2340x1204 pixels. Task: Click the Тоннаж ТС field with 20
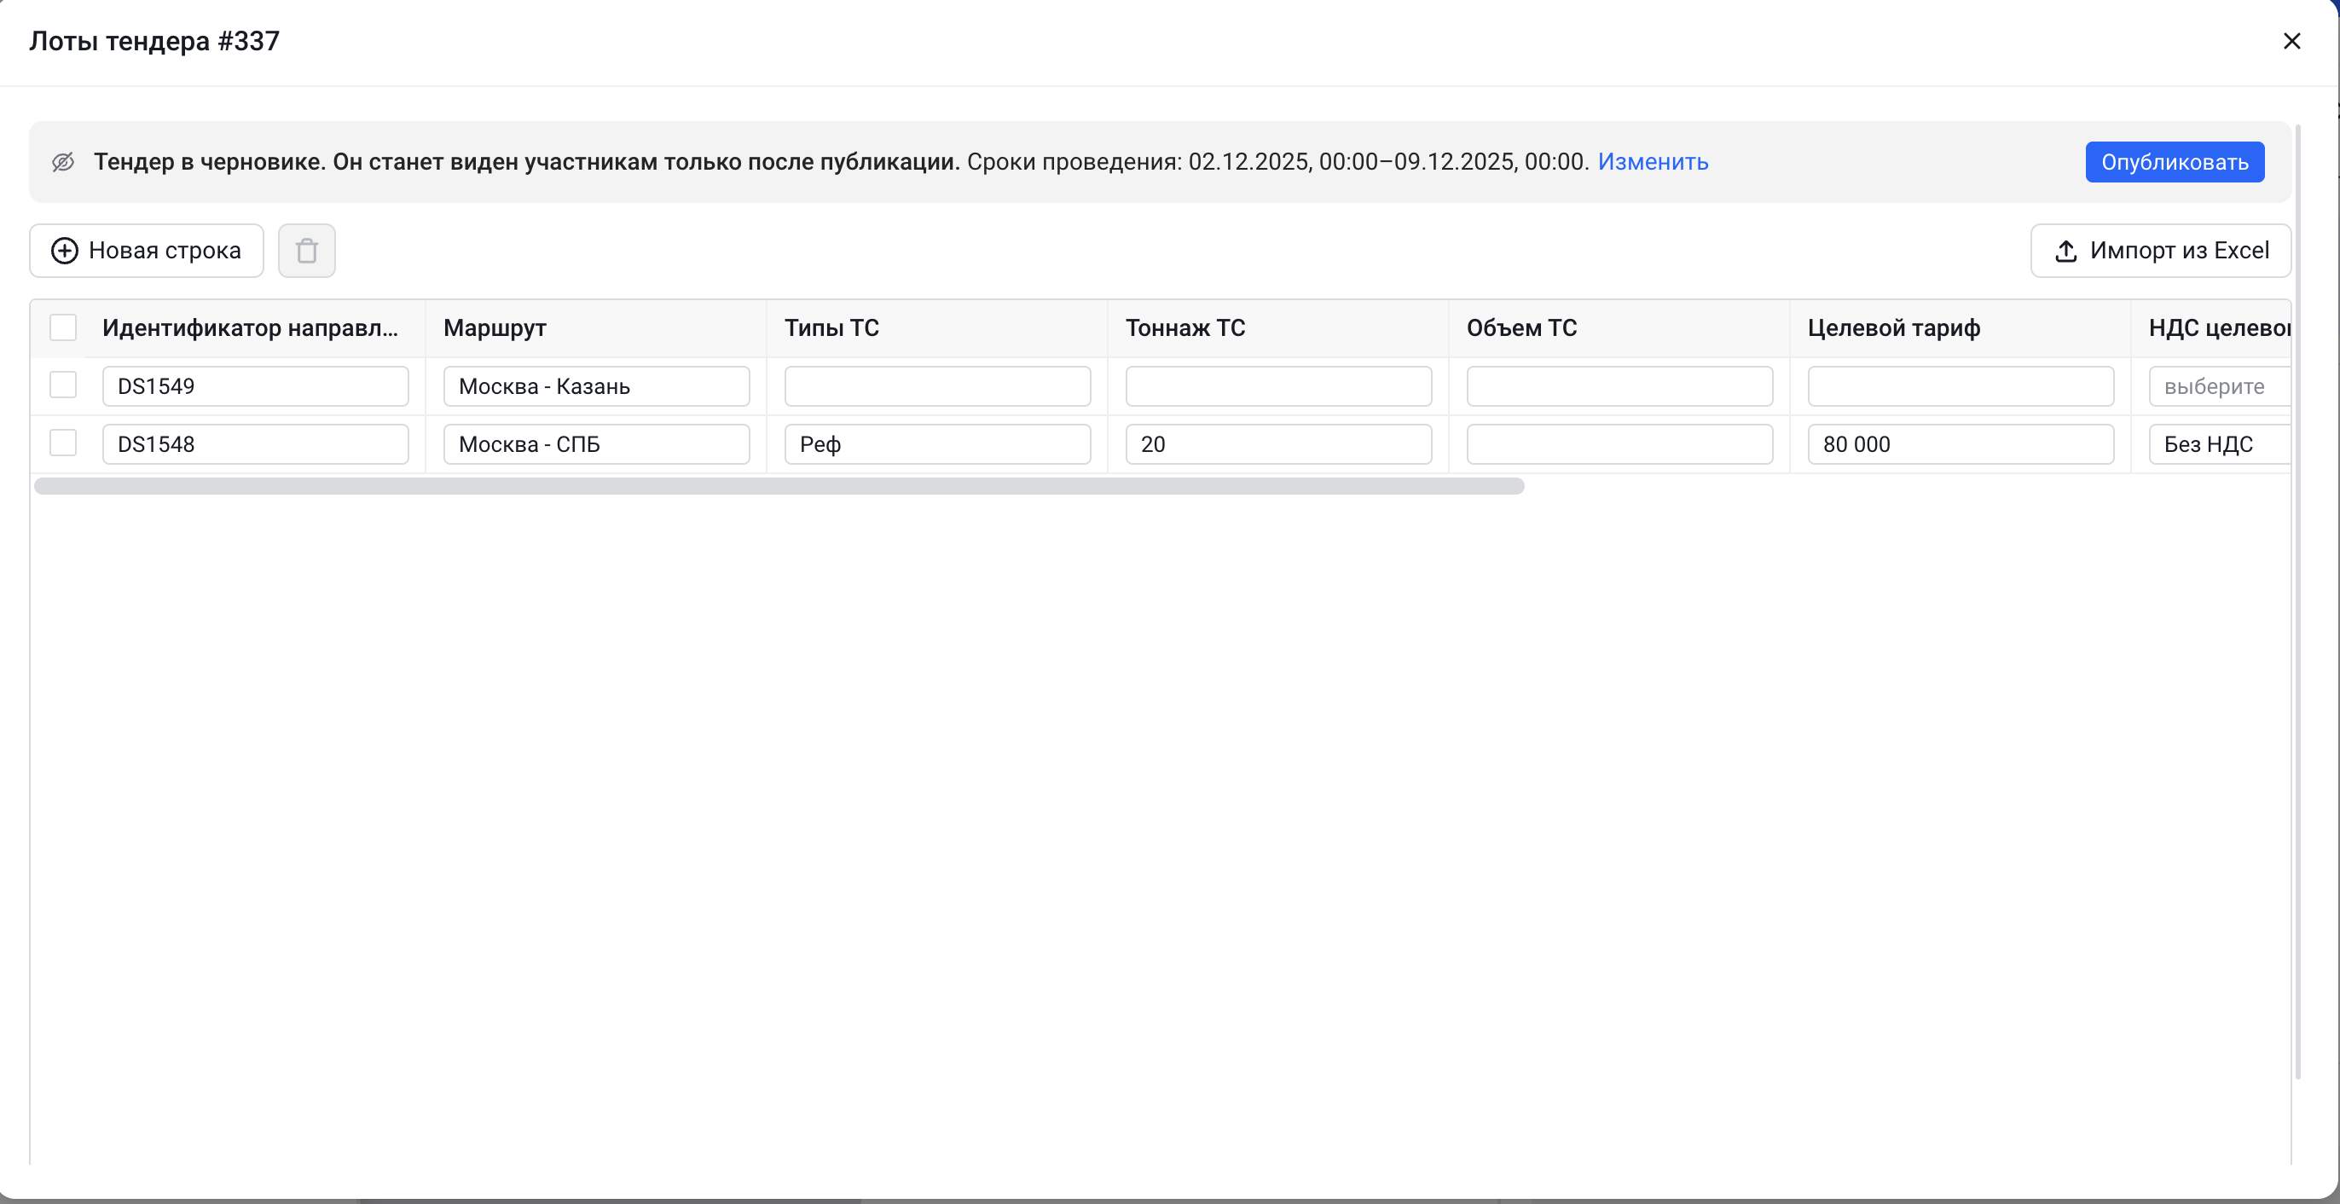click(1278, 444)
